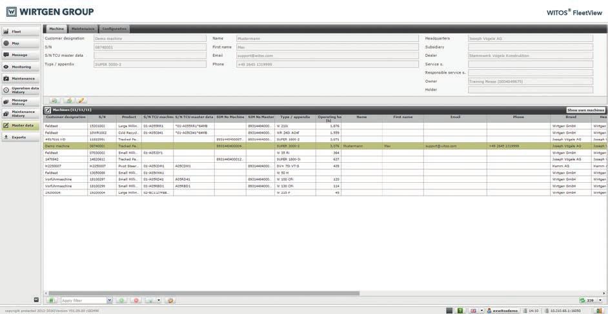Click the horizontal scrollbar under the table
Image resolution: width=608 pixels, height=314 pixels.
pos(204,293)
